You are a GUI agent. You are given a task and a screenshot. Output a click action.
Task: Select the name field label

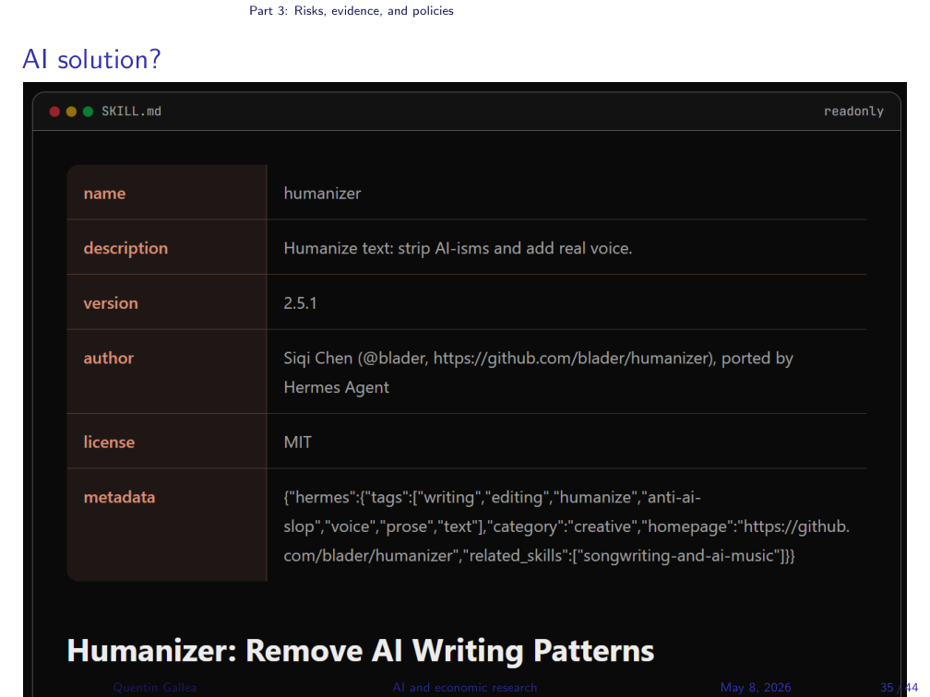104,194
